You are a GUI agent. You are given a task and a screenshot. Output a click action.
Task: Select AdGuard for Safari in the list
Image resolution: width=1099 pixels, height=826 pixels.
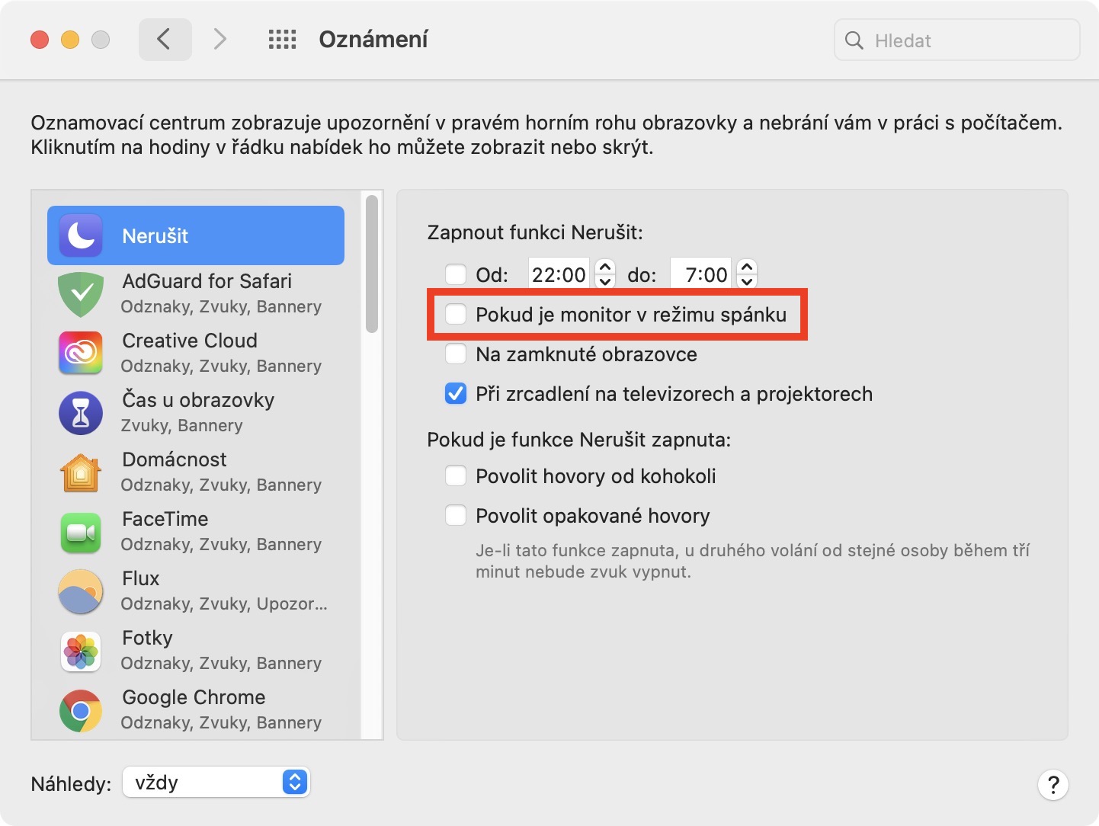(196, 294)
